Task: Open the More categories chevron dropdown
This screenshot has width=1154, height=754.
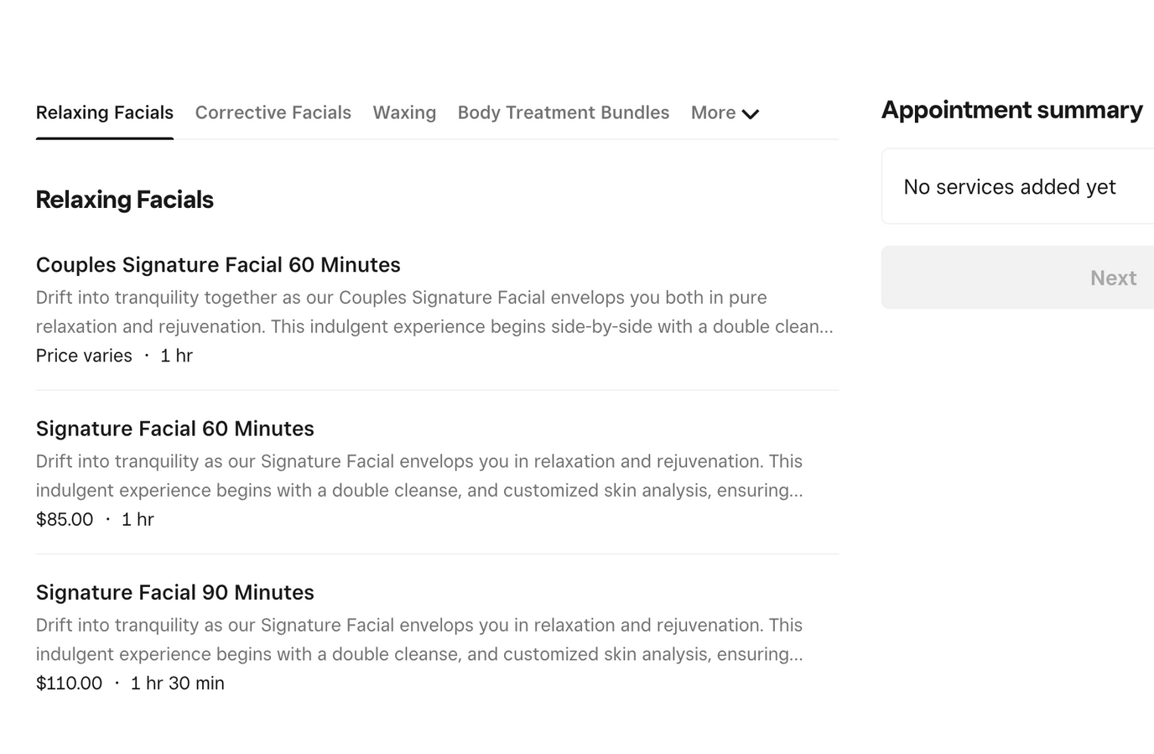Action: (751, 114)
